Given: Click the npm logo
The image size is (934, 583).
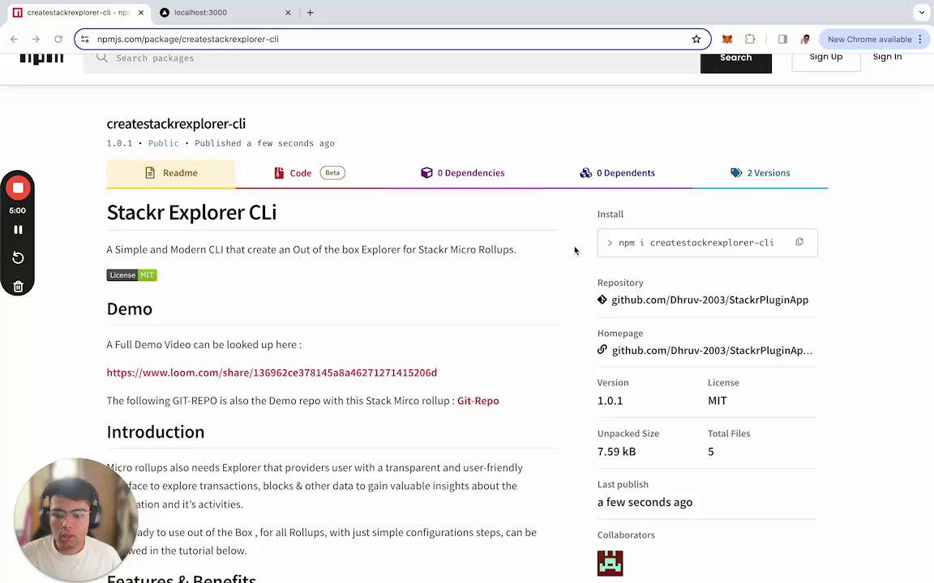Looking at the screenshot, I should click(x=41, y=58).
